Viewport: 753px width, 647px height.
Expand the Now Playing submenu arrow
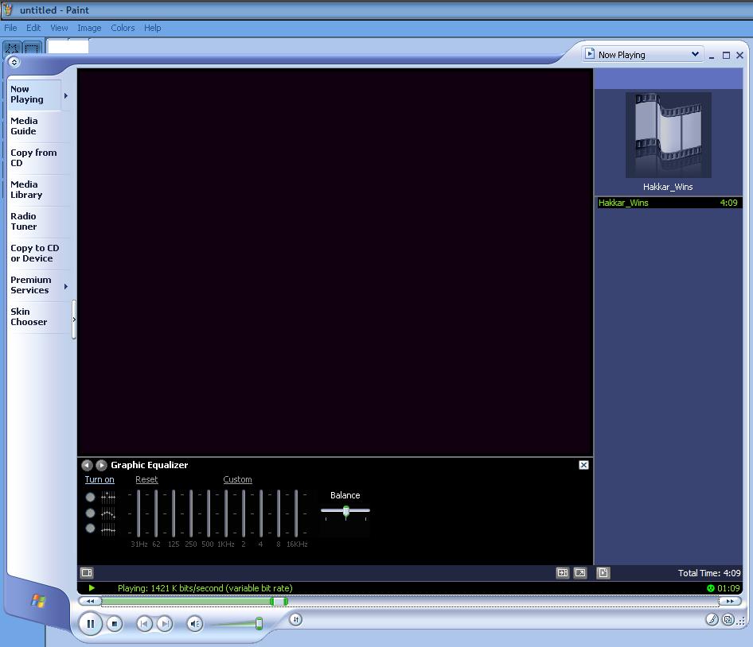tap(66, 95)
